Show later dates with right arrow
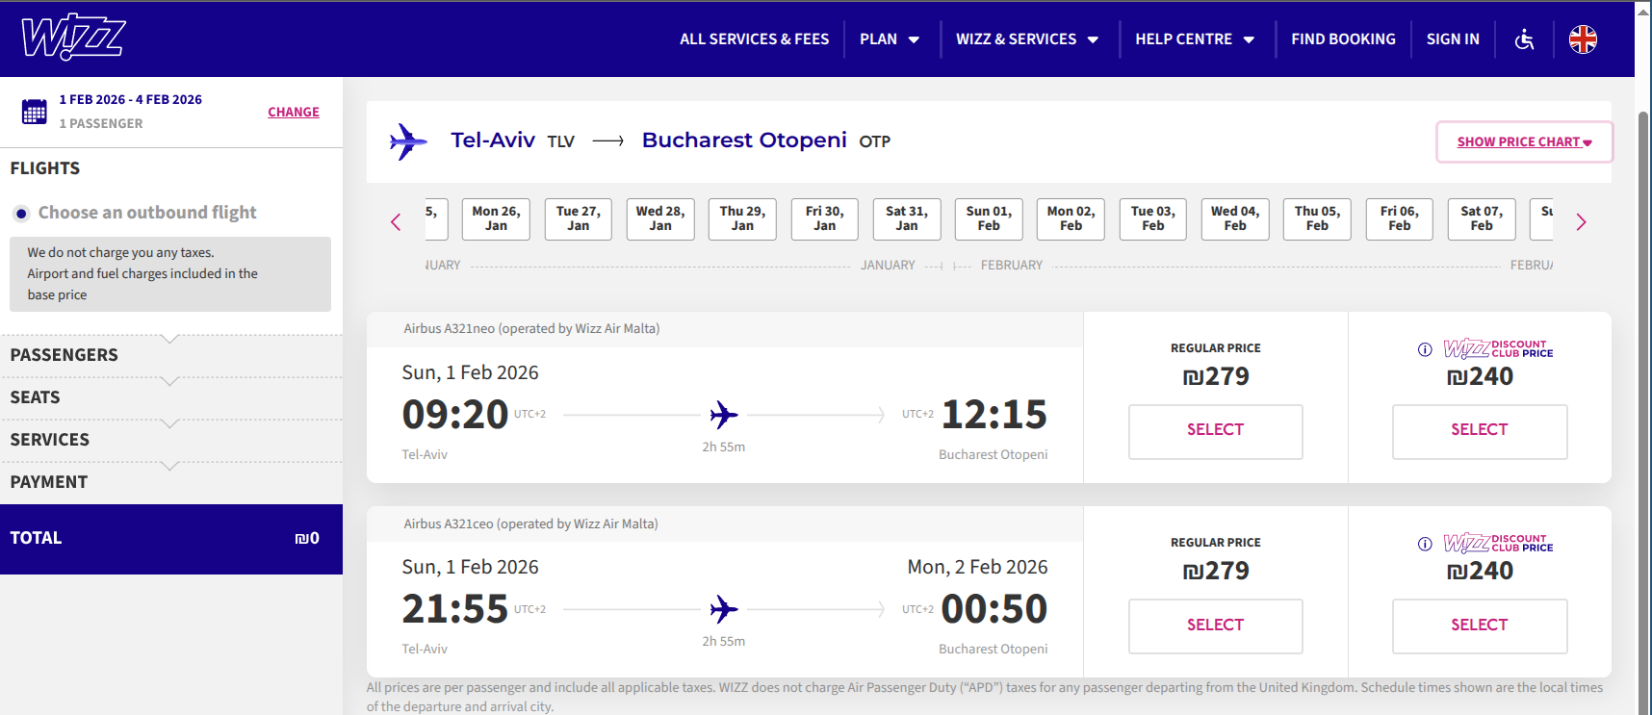 coord(1581,222)
